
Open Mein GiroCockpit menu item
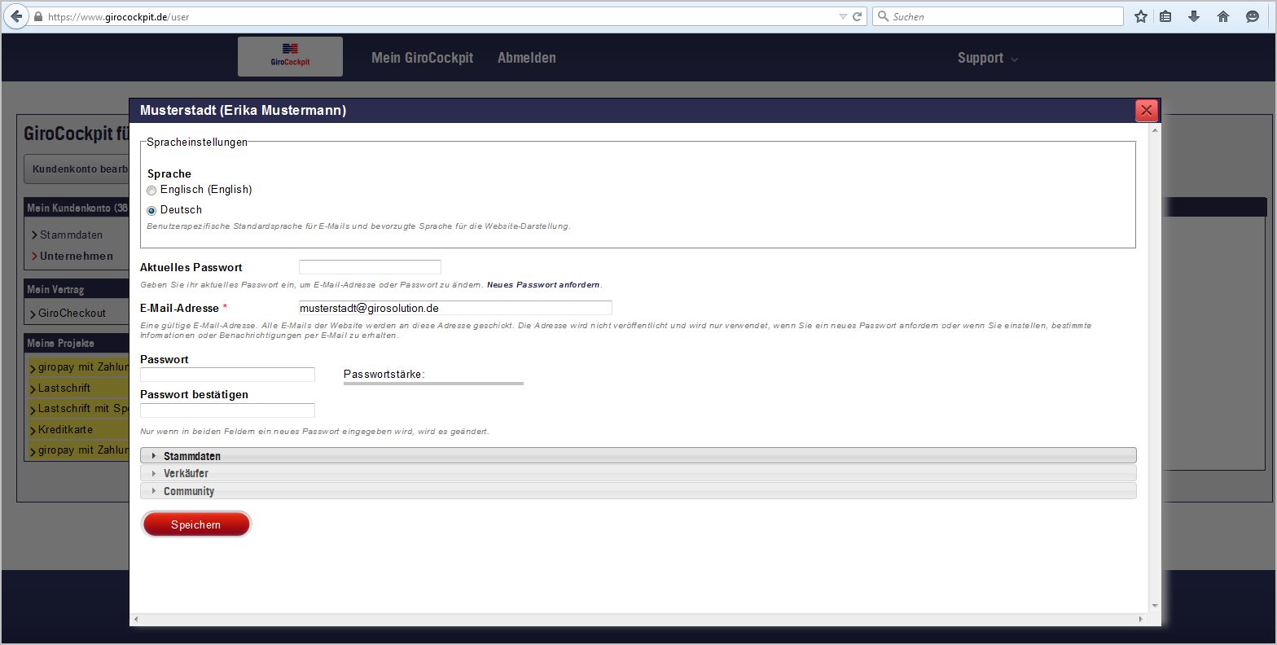click(x=422, y=58)
